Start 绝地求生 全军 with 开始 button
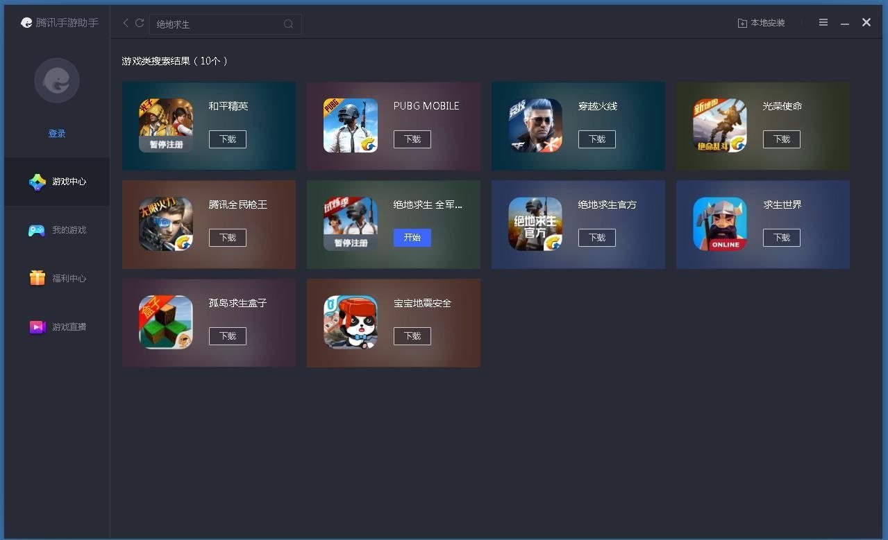This screenshot has height=540, width=888. pyautogui.click(x=412, y=238)
